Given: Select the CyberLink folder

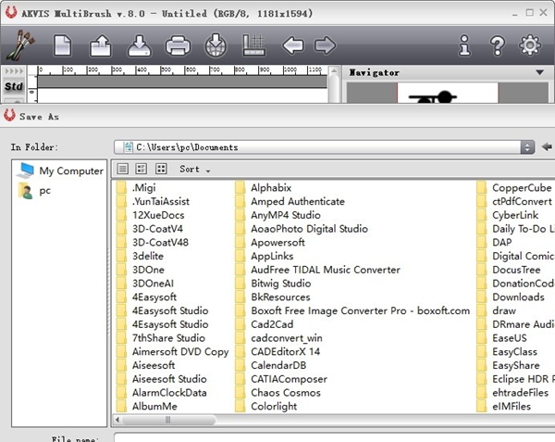Looking at the screenshot, I should click(x=508, y=215).
